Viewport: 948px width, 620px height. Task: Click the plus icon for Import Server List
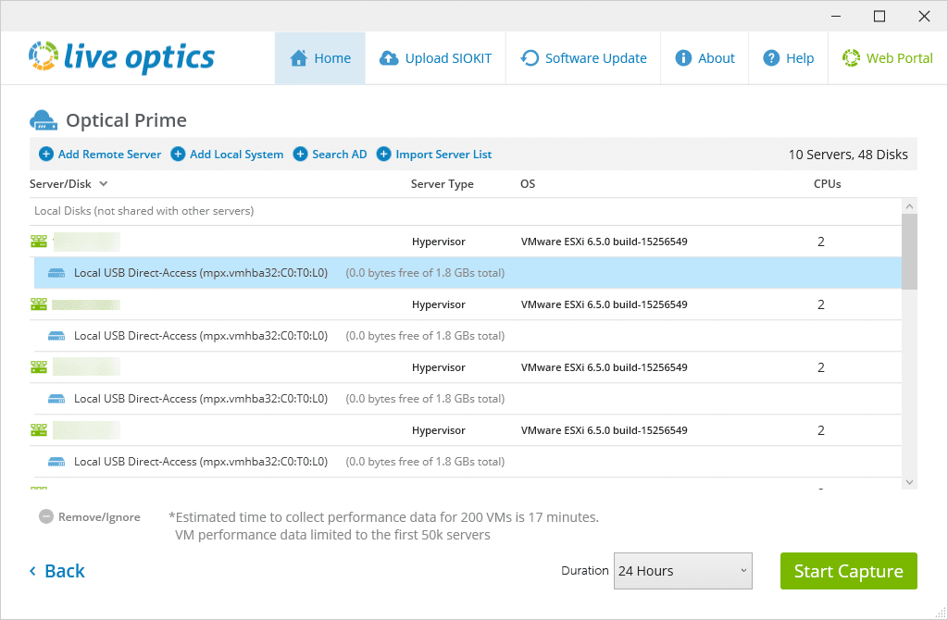tap(384, 155)
